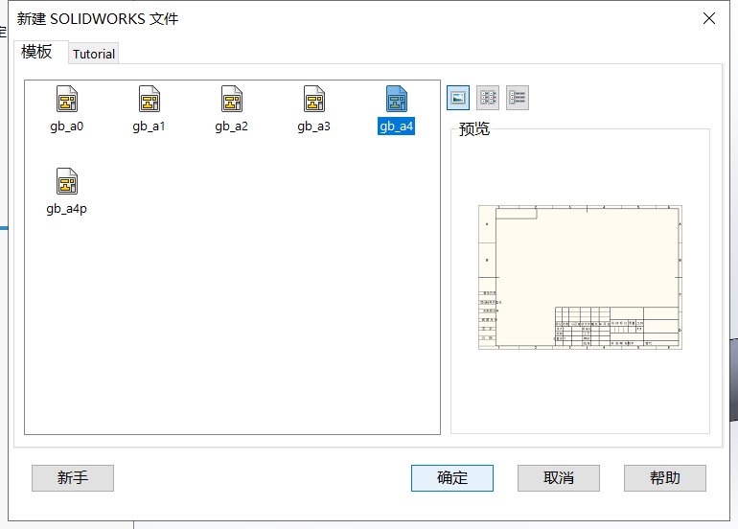
Task: Switch to large icons view
Action: point(458,98)
